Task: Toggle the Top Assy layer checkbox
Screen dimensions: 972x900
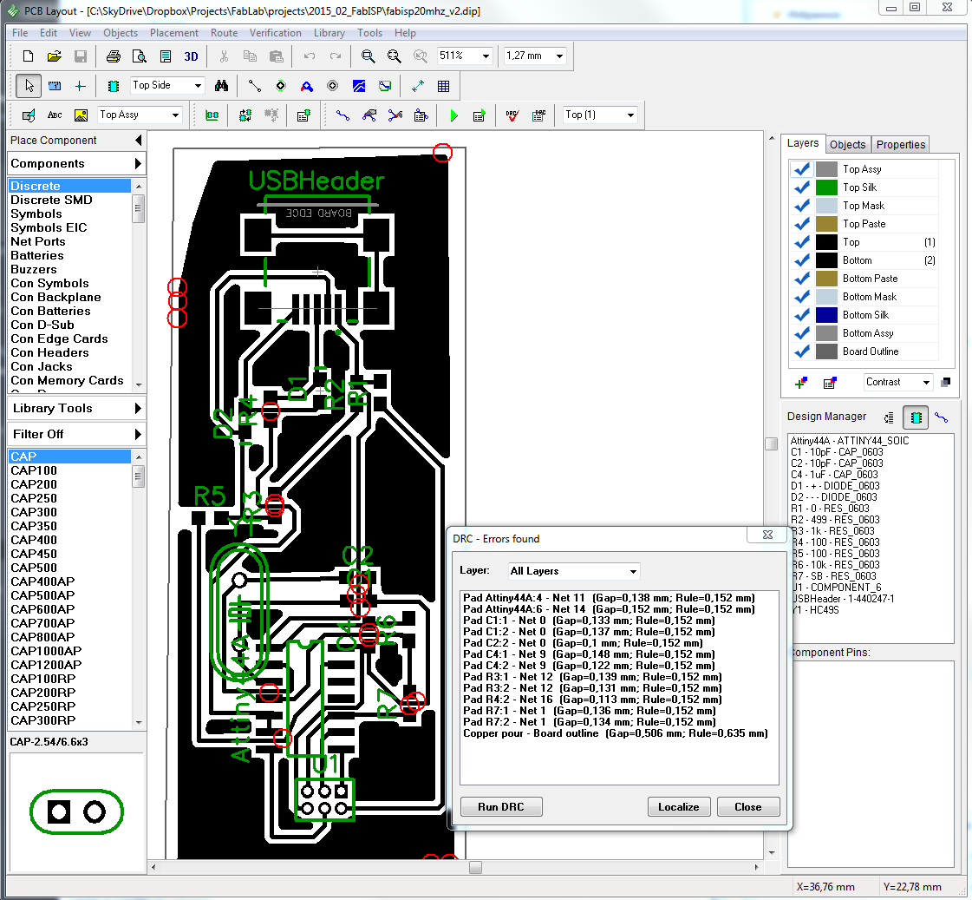Action: pos(802,168)
